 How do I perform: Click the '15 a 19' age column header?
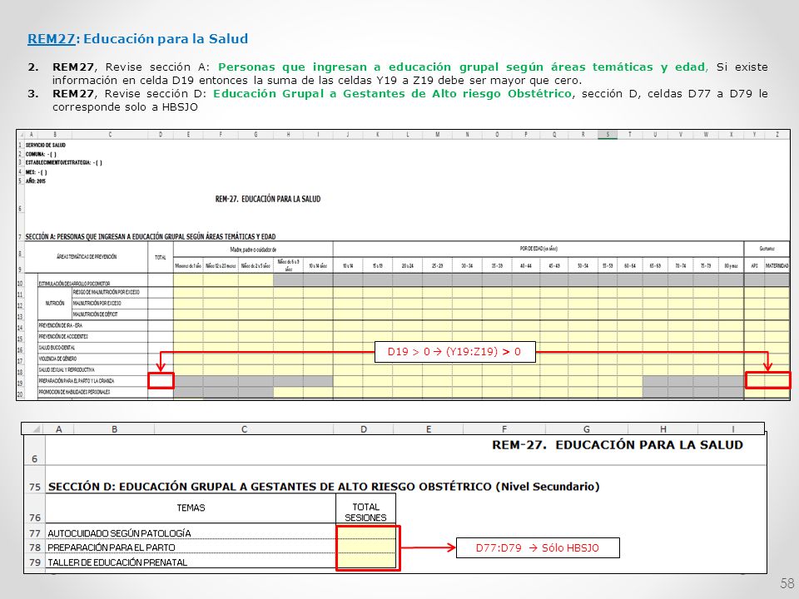point(378,265)
